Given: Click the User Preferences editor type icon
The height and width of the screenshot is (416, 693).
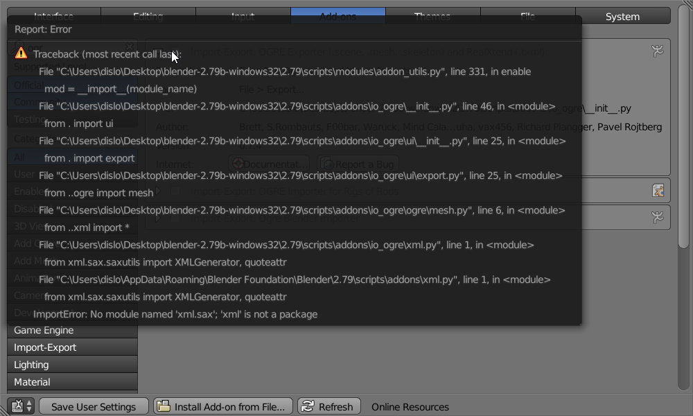Looking at the screenshot, I should (x=17, y=406).
